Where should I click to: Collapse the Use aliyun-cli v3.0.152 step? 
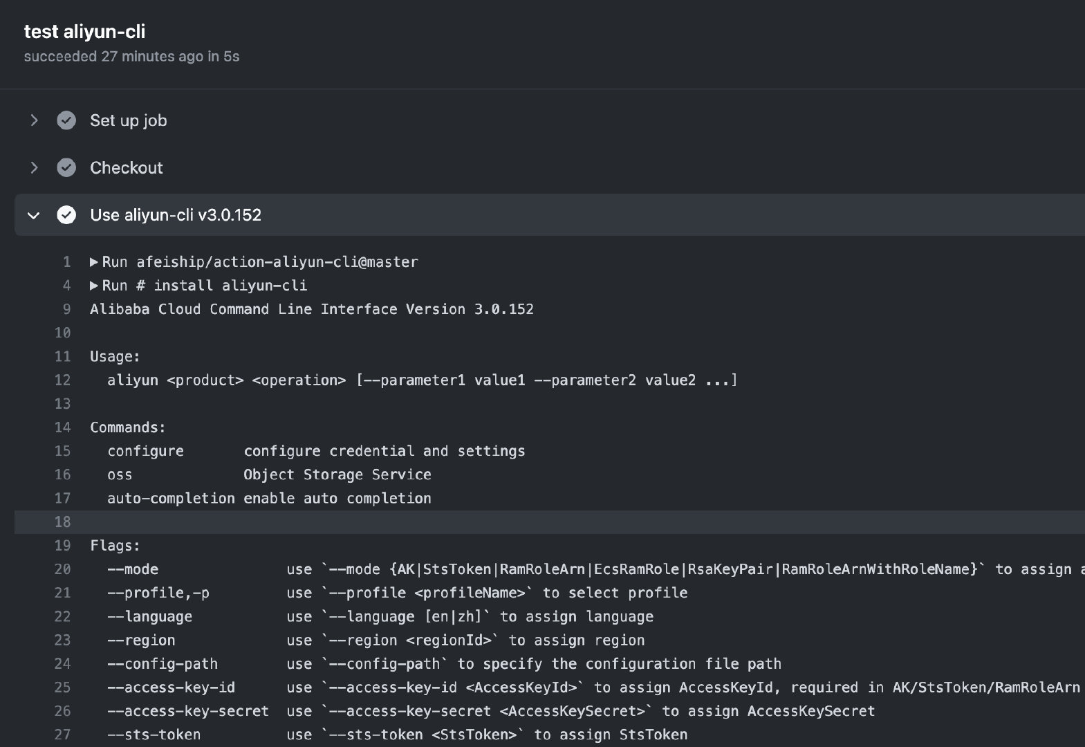tap(34, 215)
